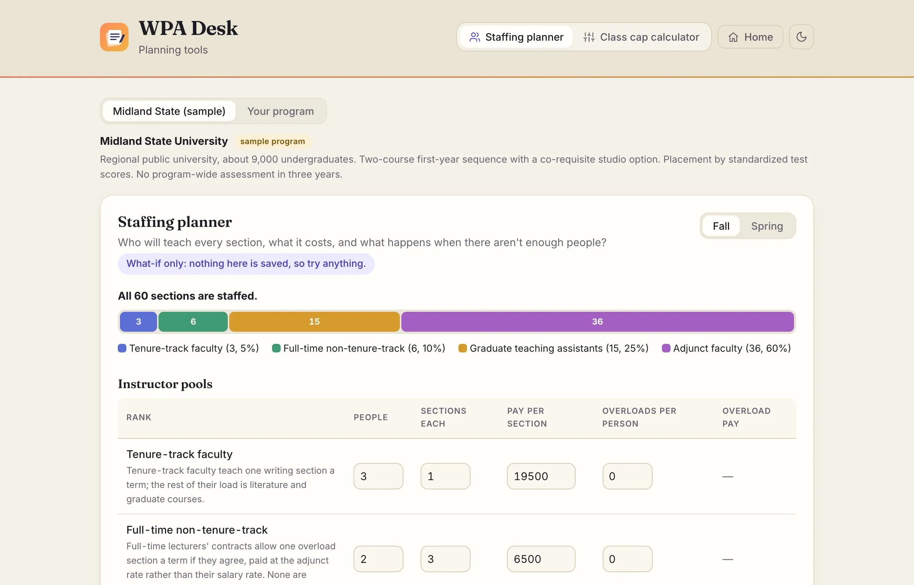This screenshot has width=914, height=585.
Task: Click the green bar segment showing 6
Action: pyautogui.click(x=193, y=322)
